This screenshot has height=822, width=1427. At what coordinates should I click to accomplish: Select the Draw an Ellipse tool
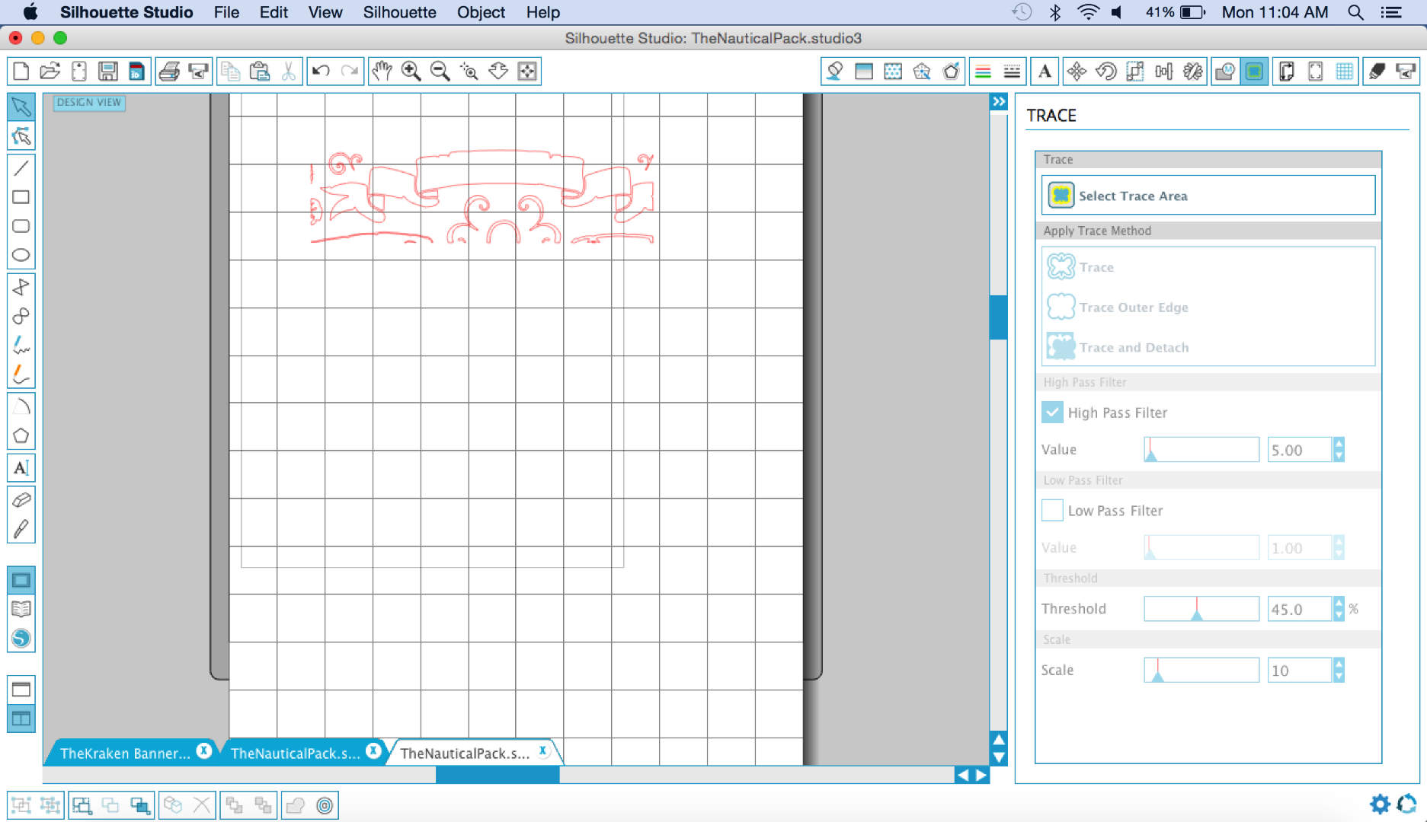click(21, 255)
